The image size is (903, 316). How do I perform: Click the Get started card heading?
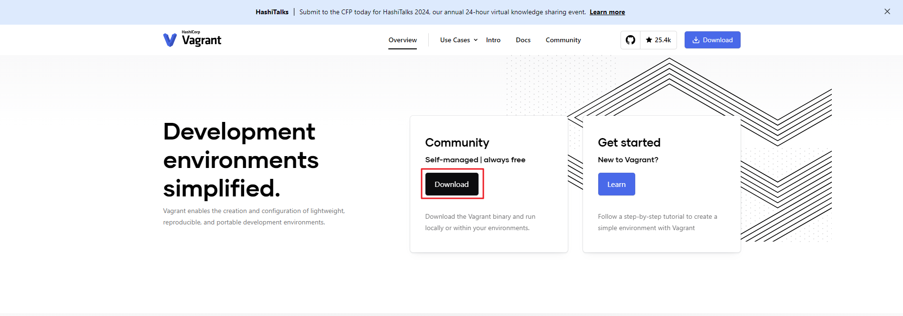tap(629, 142)
